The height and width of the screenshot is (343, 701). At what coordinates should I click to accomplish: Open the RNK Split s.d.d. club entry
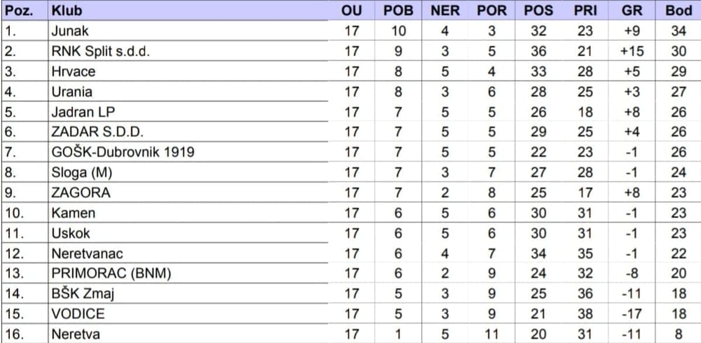100,51
